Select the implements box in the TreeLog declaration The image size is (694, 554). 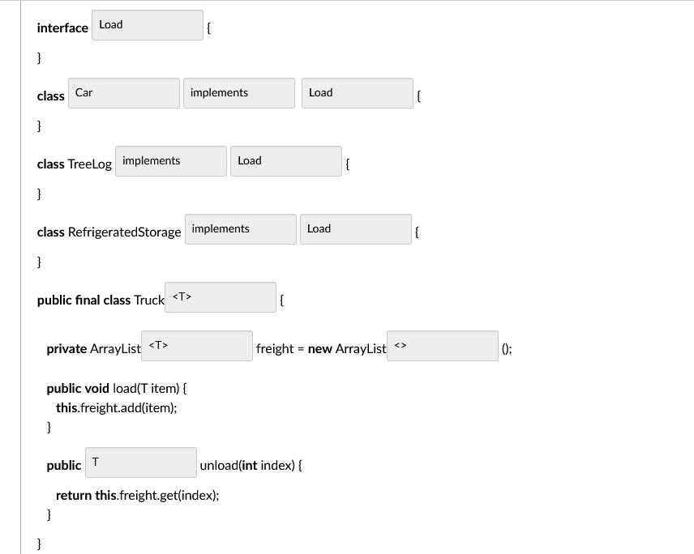[170, 160]
